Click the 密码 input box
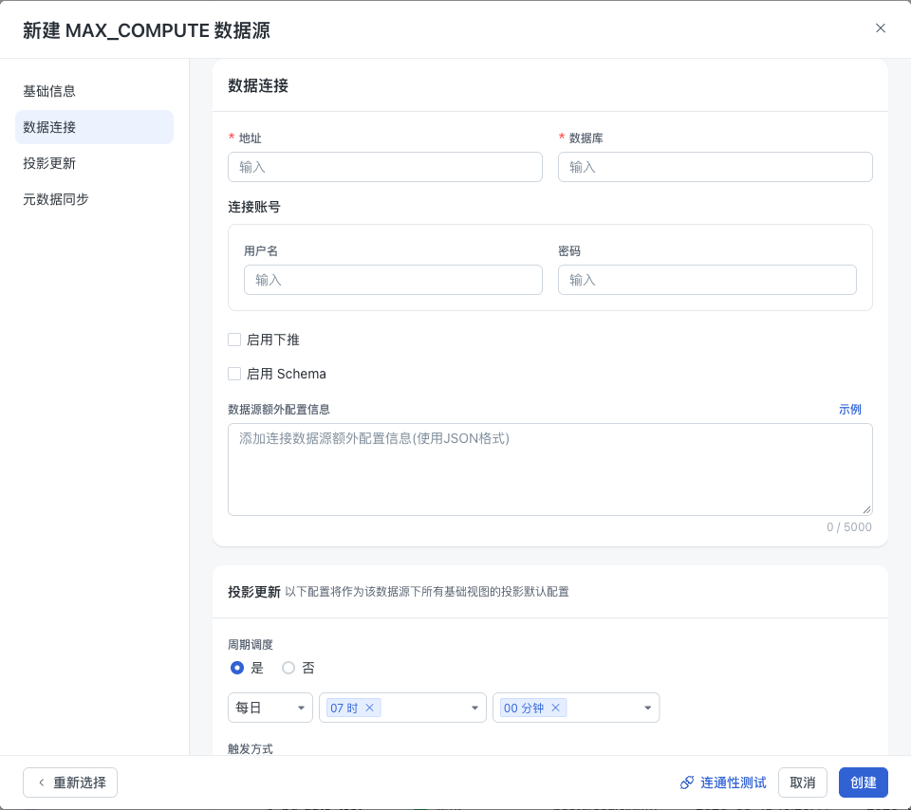Image resolution: width=911 pixels, height=810 pixels. [707, 280]
